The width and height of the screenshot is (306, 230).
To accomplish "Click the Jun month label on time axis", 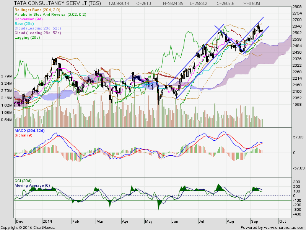I will tap(175, 222).
